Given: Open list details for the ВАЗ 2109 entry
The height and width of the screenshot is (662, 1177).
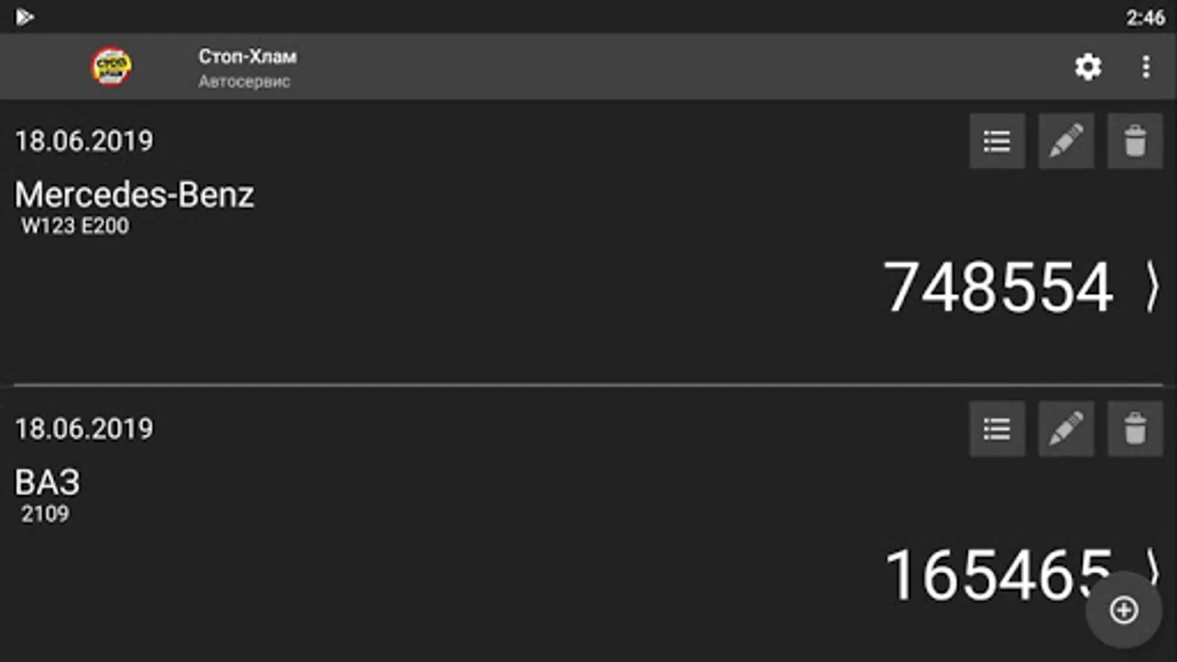Looking at the screenshot, I should pos(997,429).
